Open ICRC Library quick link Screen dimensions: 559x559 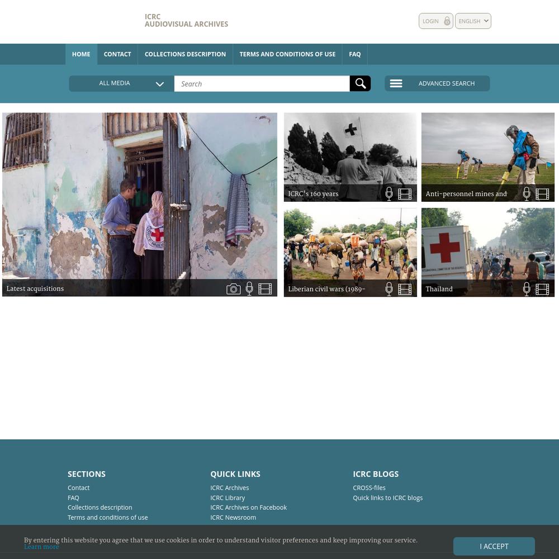[x=228, y=498]
